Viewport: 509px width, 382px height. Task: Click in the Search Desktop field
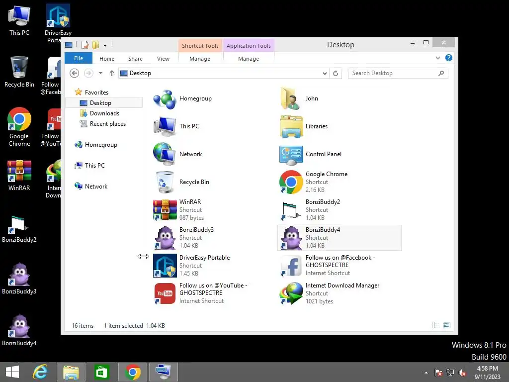[x=398, y=73]
